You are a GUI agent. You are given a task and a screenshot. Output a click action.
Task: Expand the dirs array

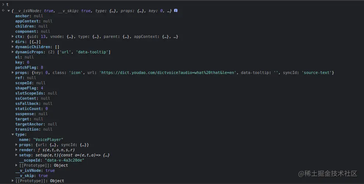13,42
